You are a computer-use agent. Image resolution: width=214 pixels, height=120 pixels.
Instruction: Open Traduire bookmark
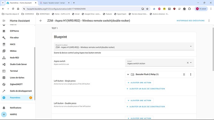[107, 14]
